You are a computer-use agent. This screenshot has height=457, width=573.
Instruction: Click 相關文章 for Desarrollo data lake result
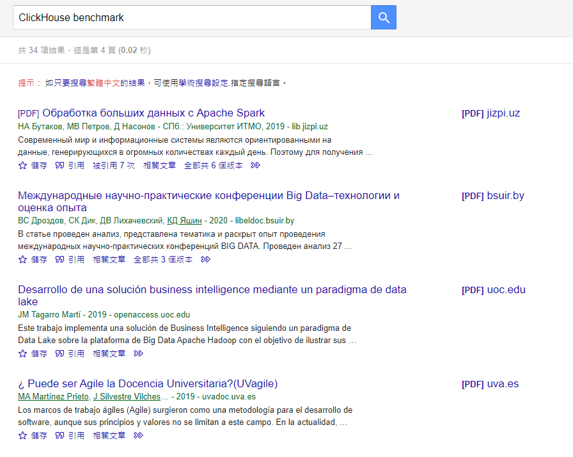pos(109,353)
